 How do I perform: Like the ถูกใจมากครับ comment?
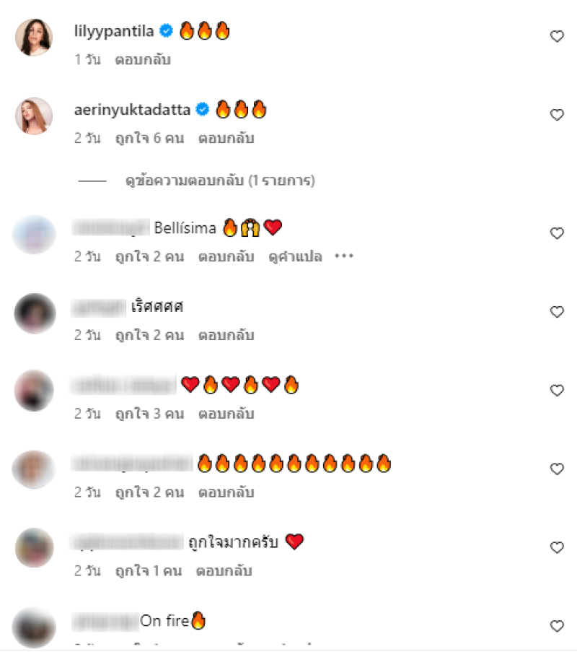tap(557, 547)
